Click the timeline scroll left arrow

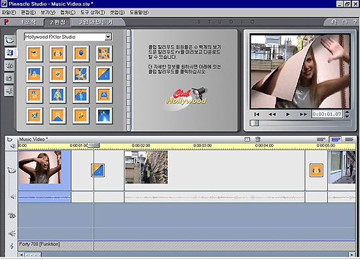[x=21, y=254]
